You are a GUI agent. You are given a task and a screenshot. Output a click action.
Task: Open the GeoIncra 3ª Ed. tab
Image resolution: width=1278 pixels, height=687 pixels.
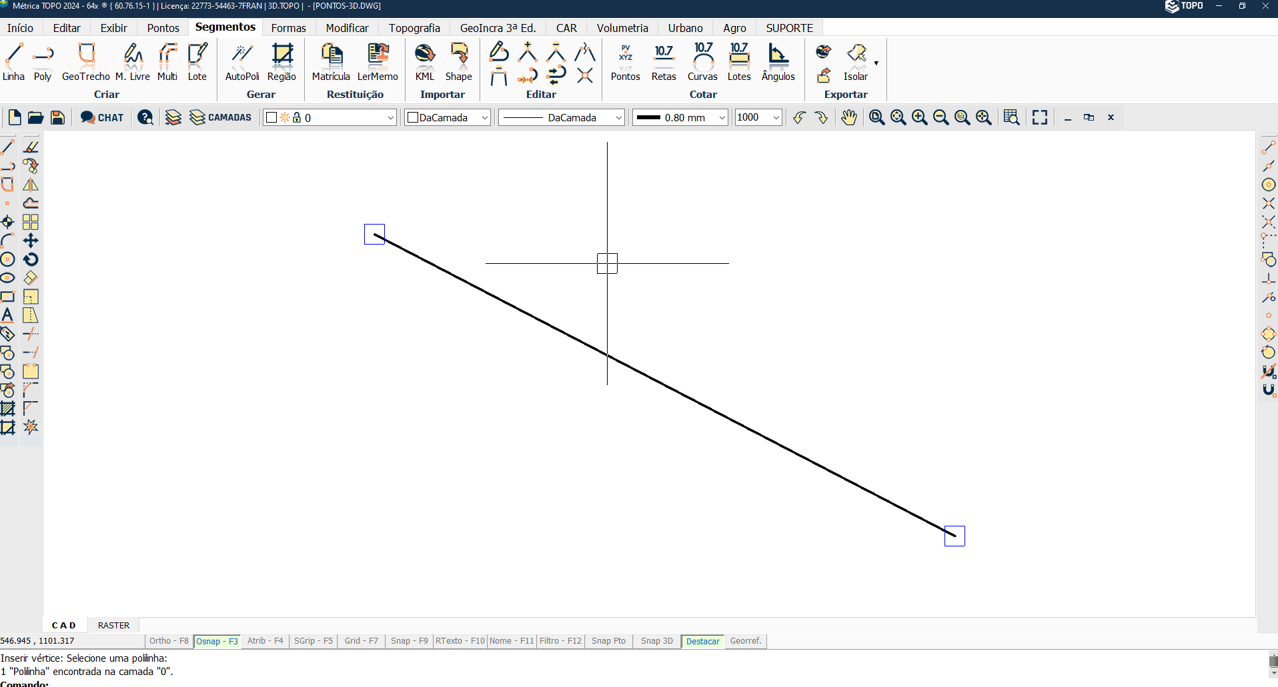click(x=498, y=28)
